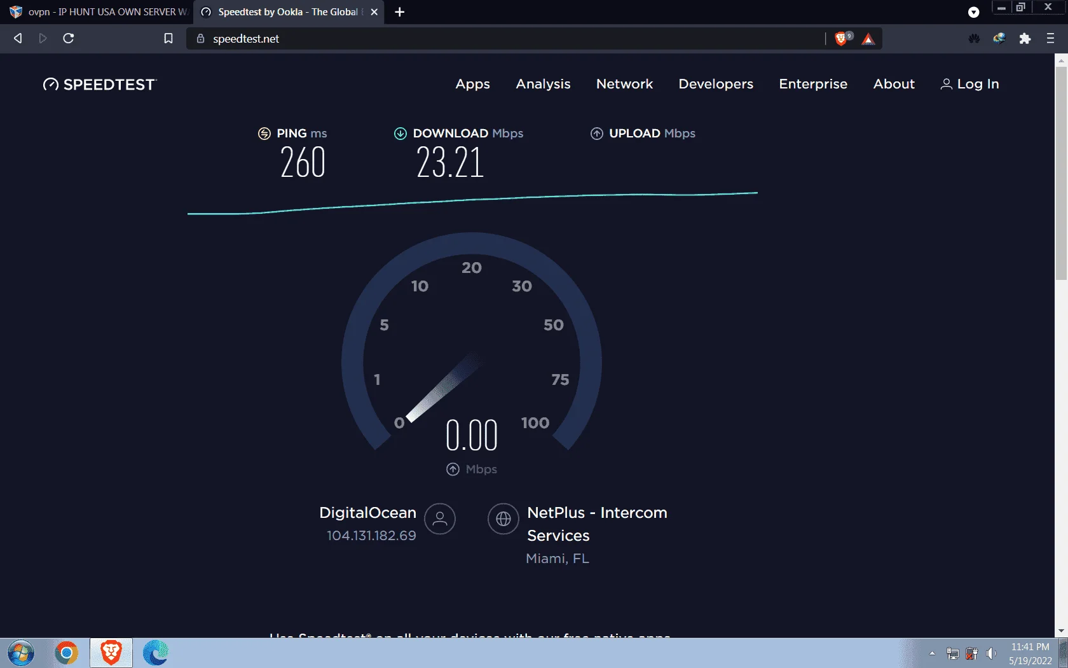Open the volume speaker icon
The height and width of the screenshot is (668, 1068).
991,653
